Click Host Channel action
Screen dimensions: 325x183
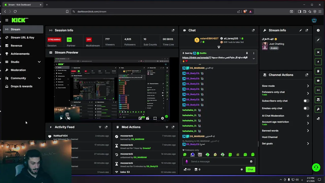tap(270, 137)
